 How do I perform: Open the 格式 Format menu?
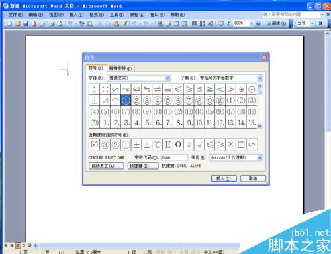pyautogui.click(x=97, y=15)
